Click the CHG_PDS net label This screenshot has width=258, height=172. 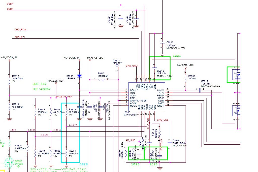(x=20, y=30)
